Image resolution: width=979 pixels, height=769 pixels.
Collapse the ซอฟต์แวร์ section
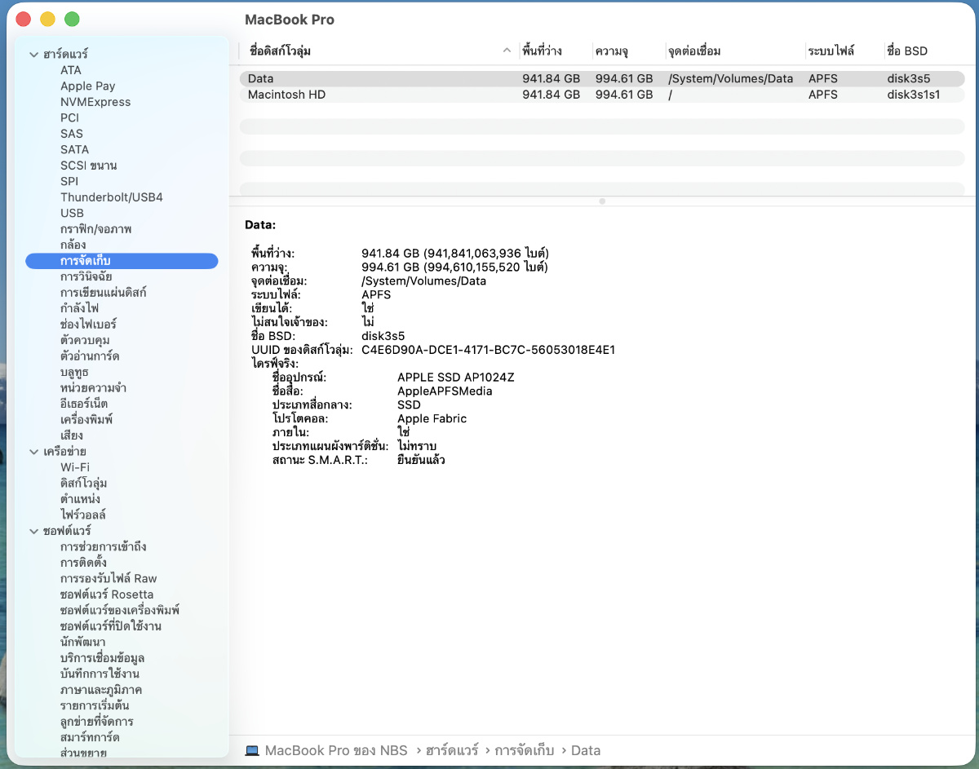[33, 532]
